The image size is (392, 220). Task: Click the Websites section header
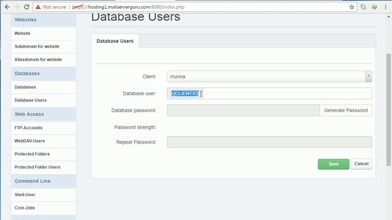pyautogui.click(x=43, y=20)
